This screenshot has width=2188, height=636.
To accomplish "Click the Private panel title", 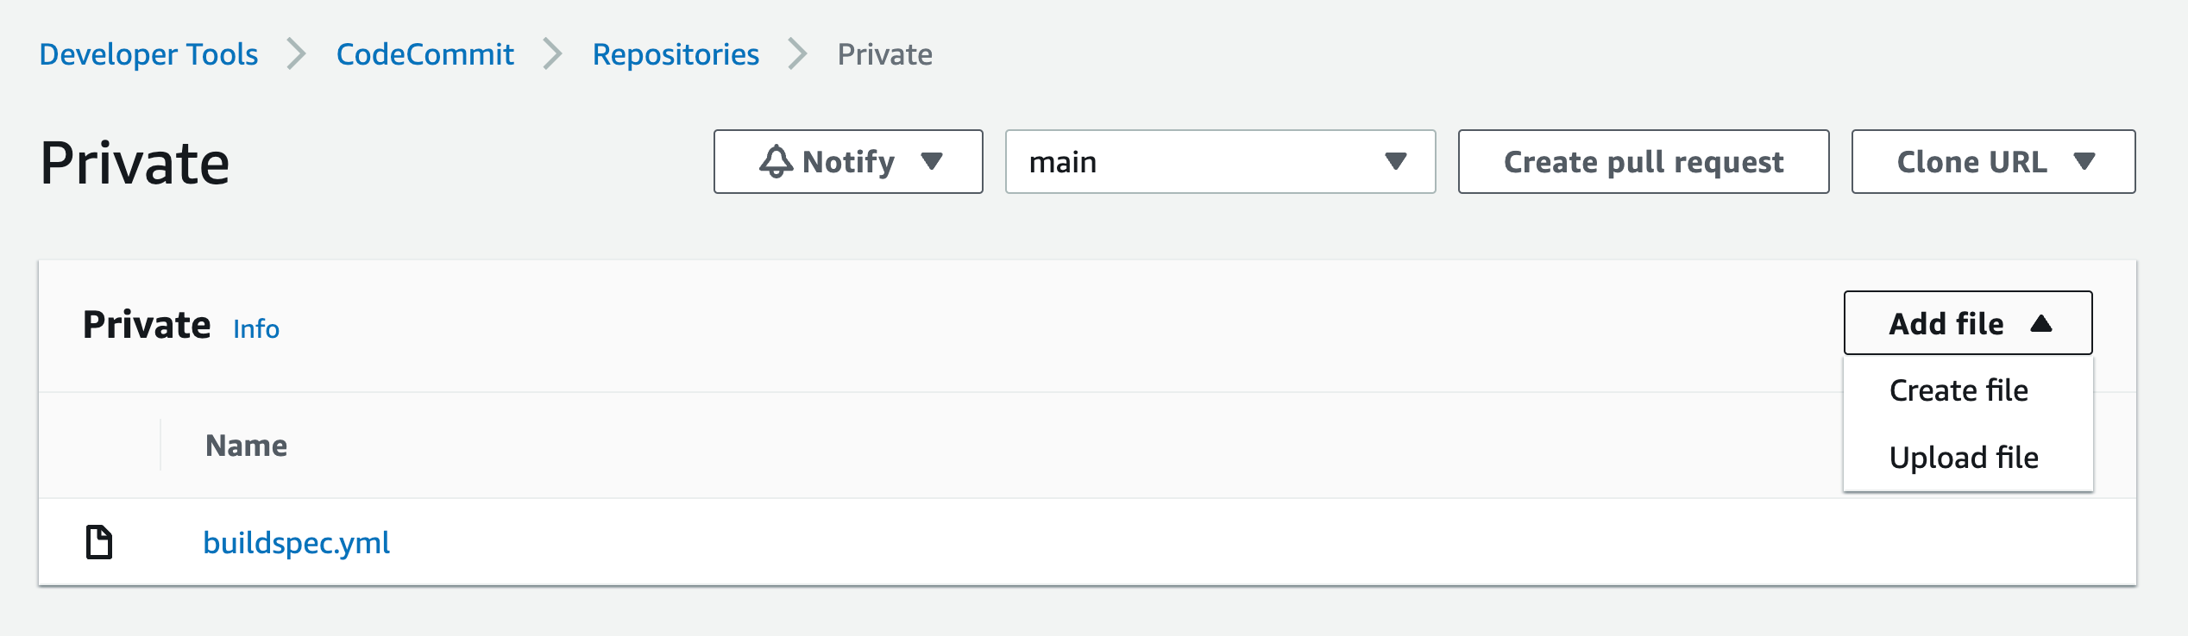I will pos(147,324).
